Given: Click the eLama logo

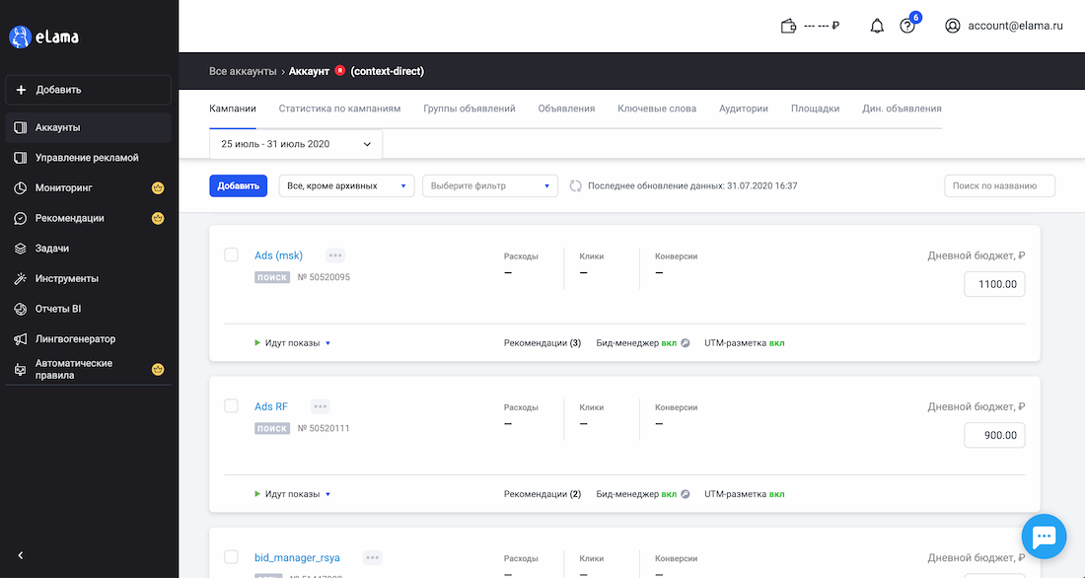Looking at the screenshot, I should click(44, 36).
